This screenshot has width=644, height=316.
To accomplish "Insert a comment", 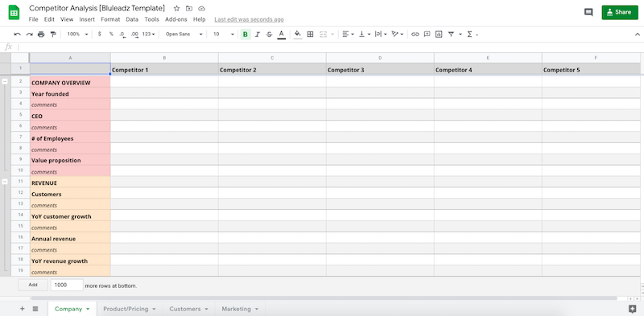I will tap(427, 35).
